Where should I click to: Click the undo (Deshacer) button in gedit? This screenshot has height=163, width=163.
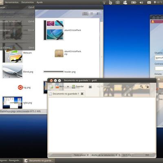103,86
